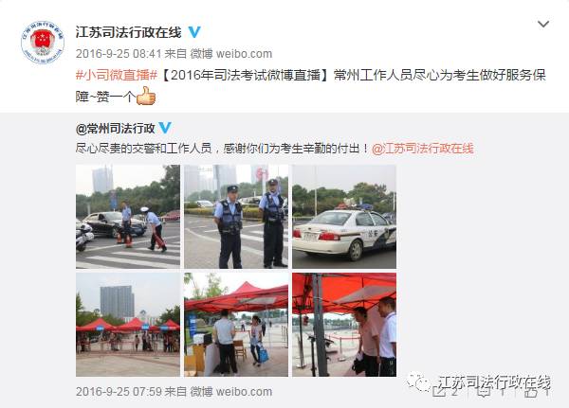
Task: Open the 江苏司法行政在线 account name link
Action: (128, 32)
